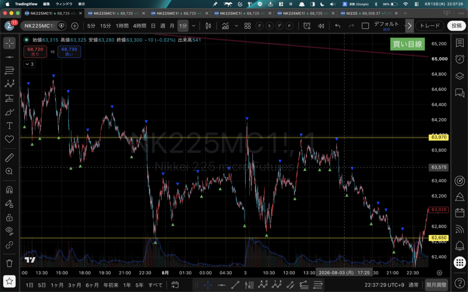Choose chart layout square icon

[x=365, y=26]
